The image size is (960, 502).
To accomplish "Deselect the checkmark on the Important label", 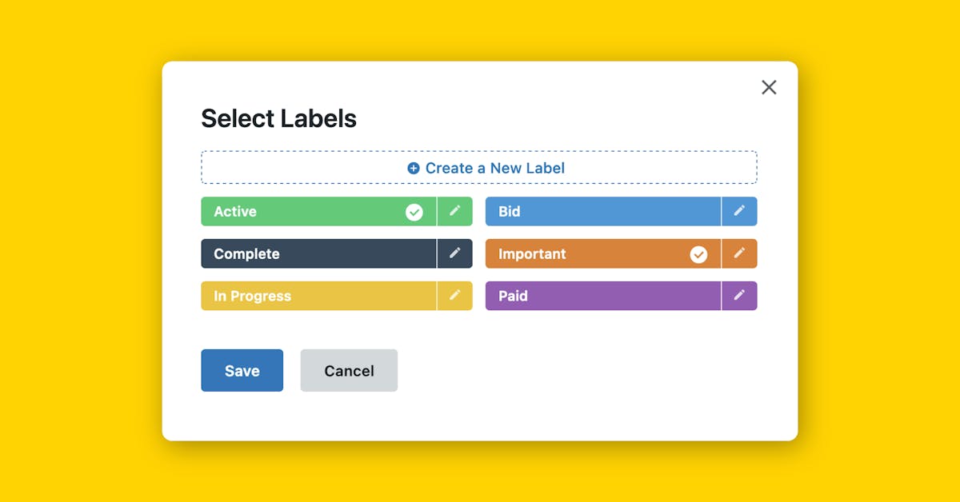I will point(698,254).
